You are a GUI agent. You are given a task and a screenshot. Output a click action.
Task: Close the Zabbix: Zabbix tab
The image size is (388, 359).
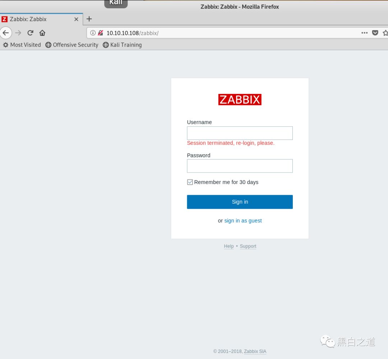[76, 19]
